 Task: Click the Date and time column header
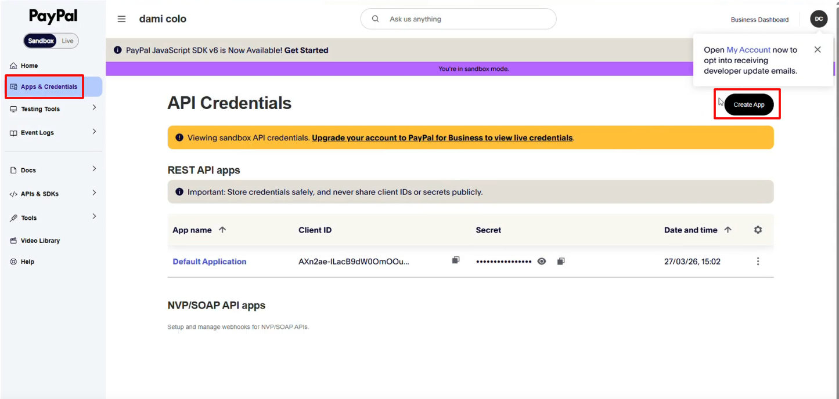coord(691,230)
